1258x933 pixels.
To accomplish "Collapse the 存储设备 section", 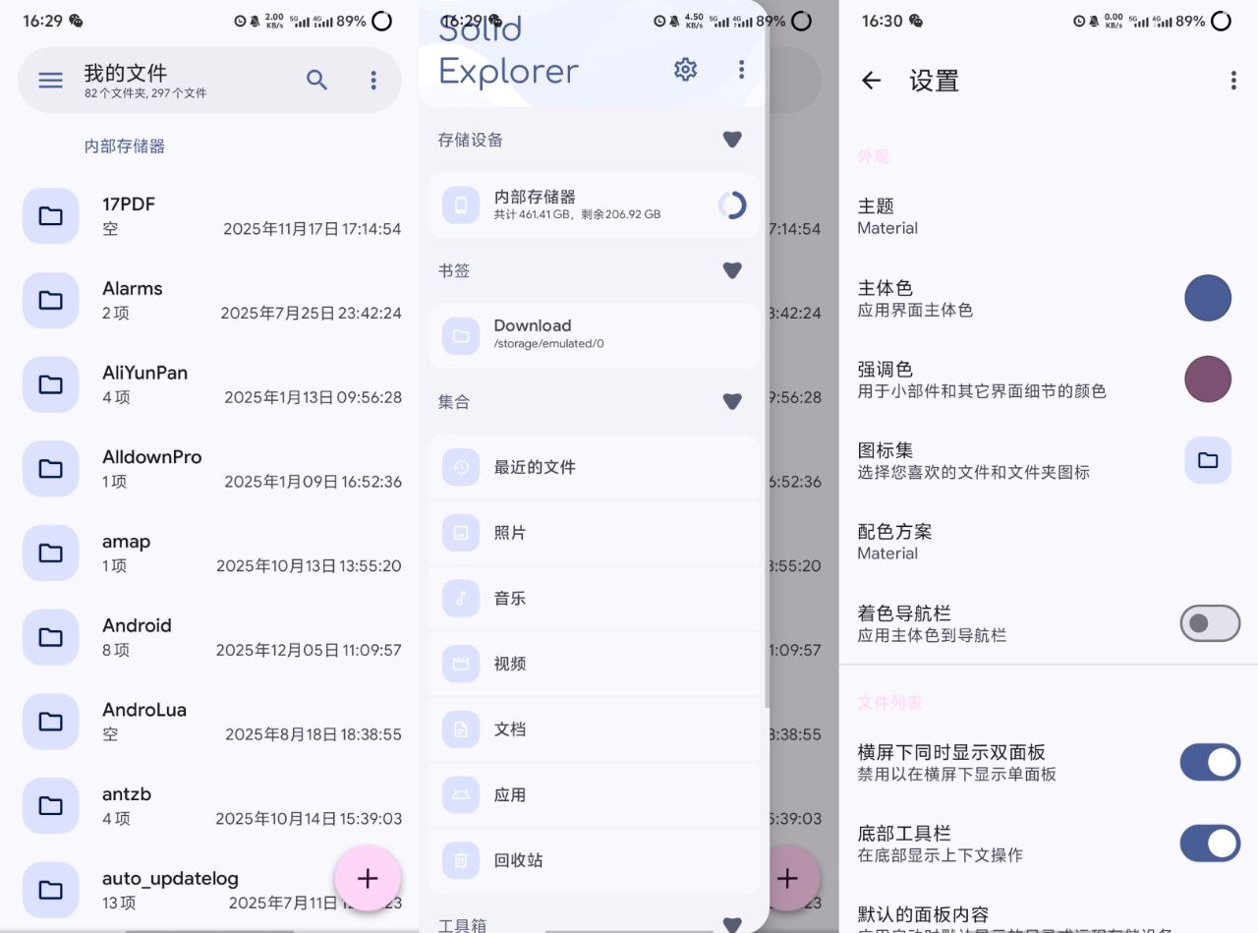I will click(x=731, y=139).
